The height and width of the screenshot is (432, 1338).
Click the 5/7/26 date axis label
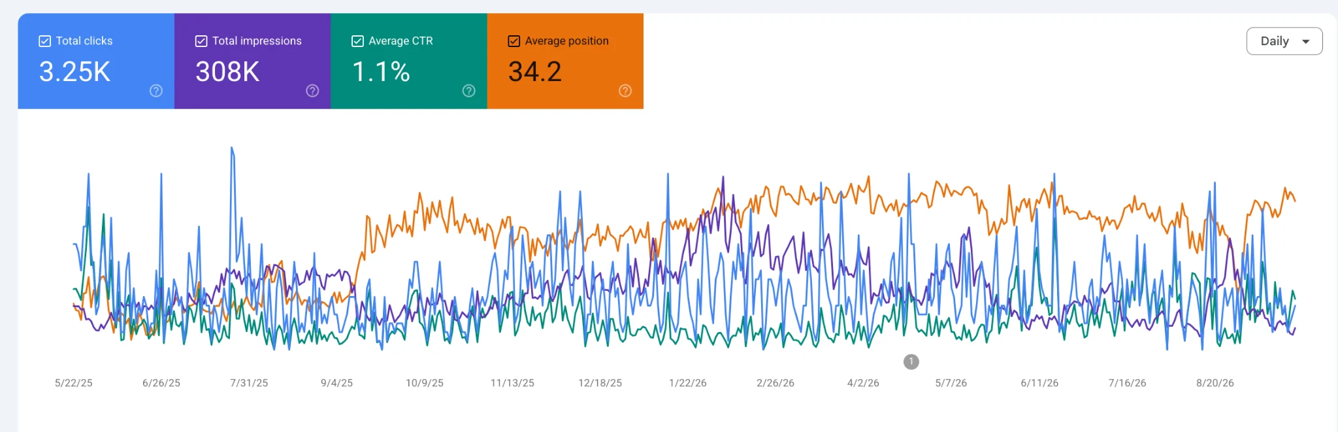tap(951, 383)
